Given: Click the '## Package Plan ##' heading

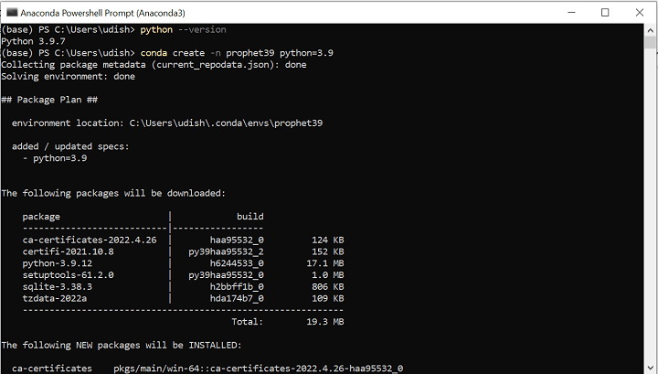Looking at the screenshot, I should click(x=49, y=100).
